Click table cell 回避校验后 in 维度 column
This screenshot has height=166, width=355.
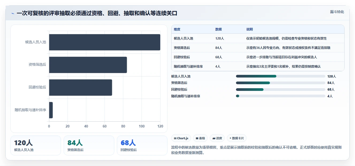click(x=182, y=57)
